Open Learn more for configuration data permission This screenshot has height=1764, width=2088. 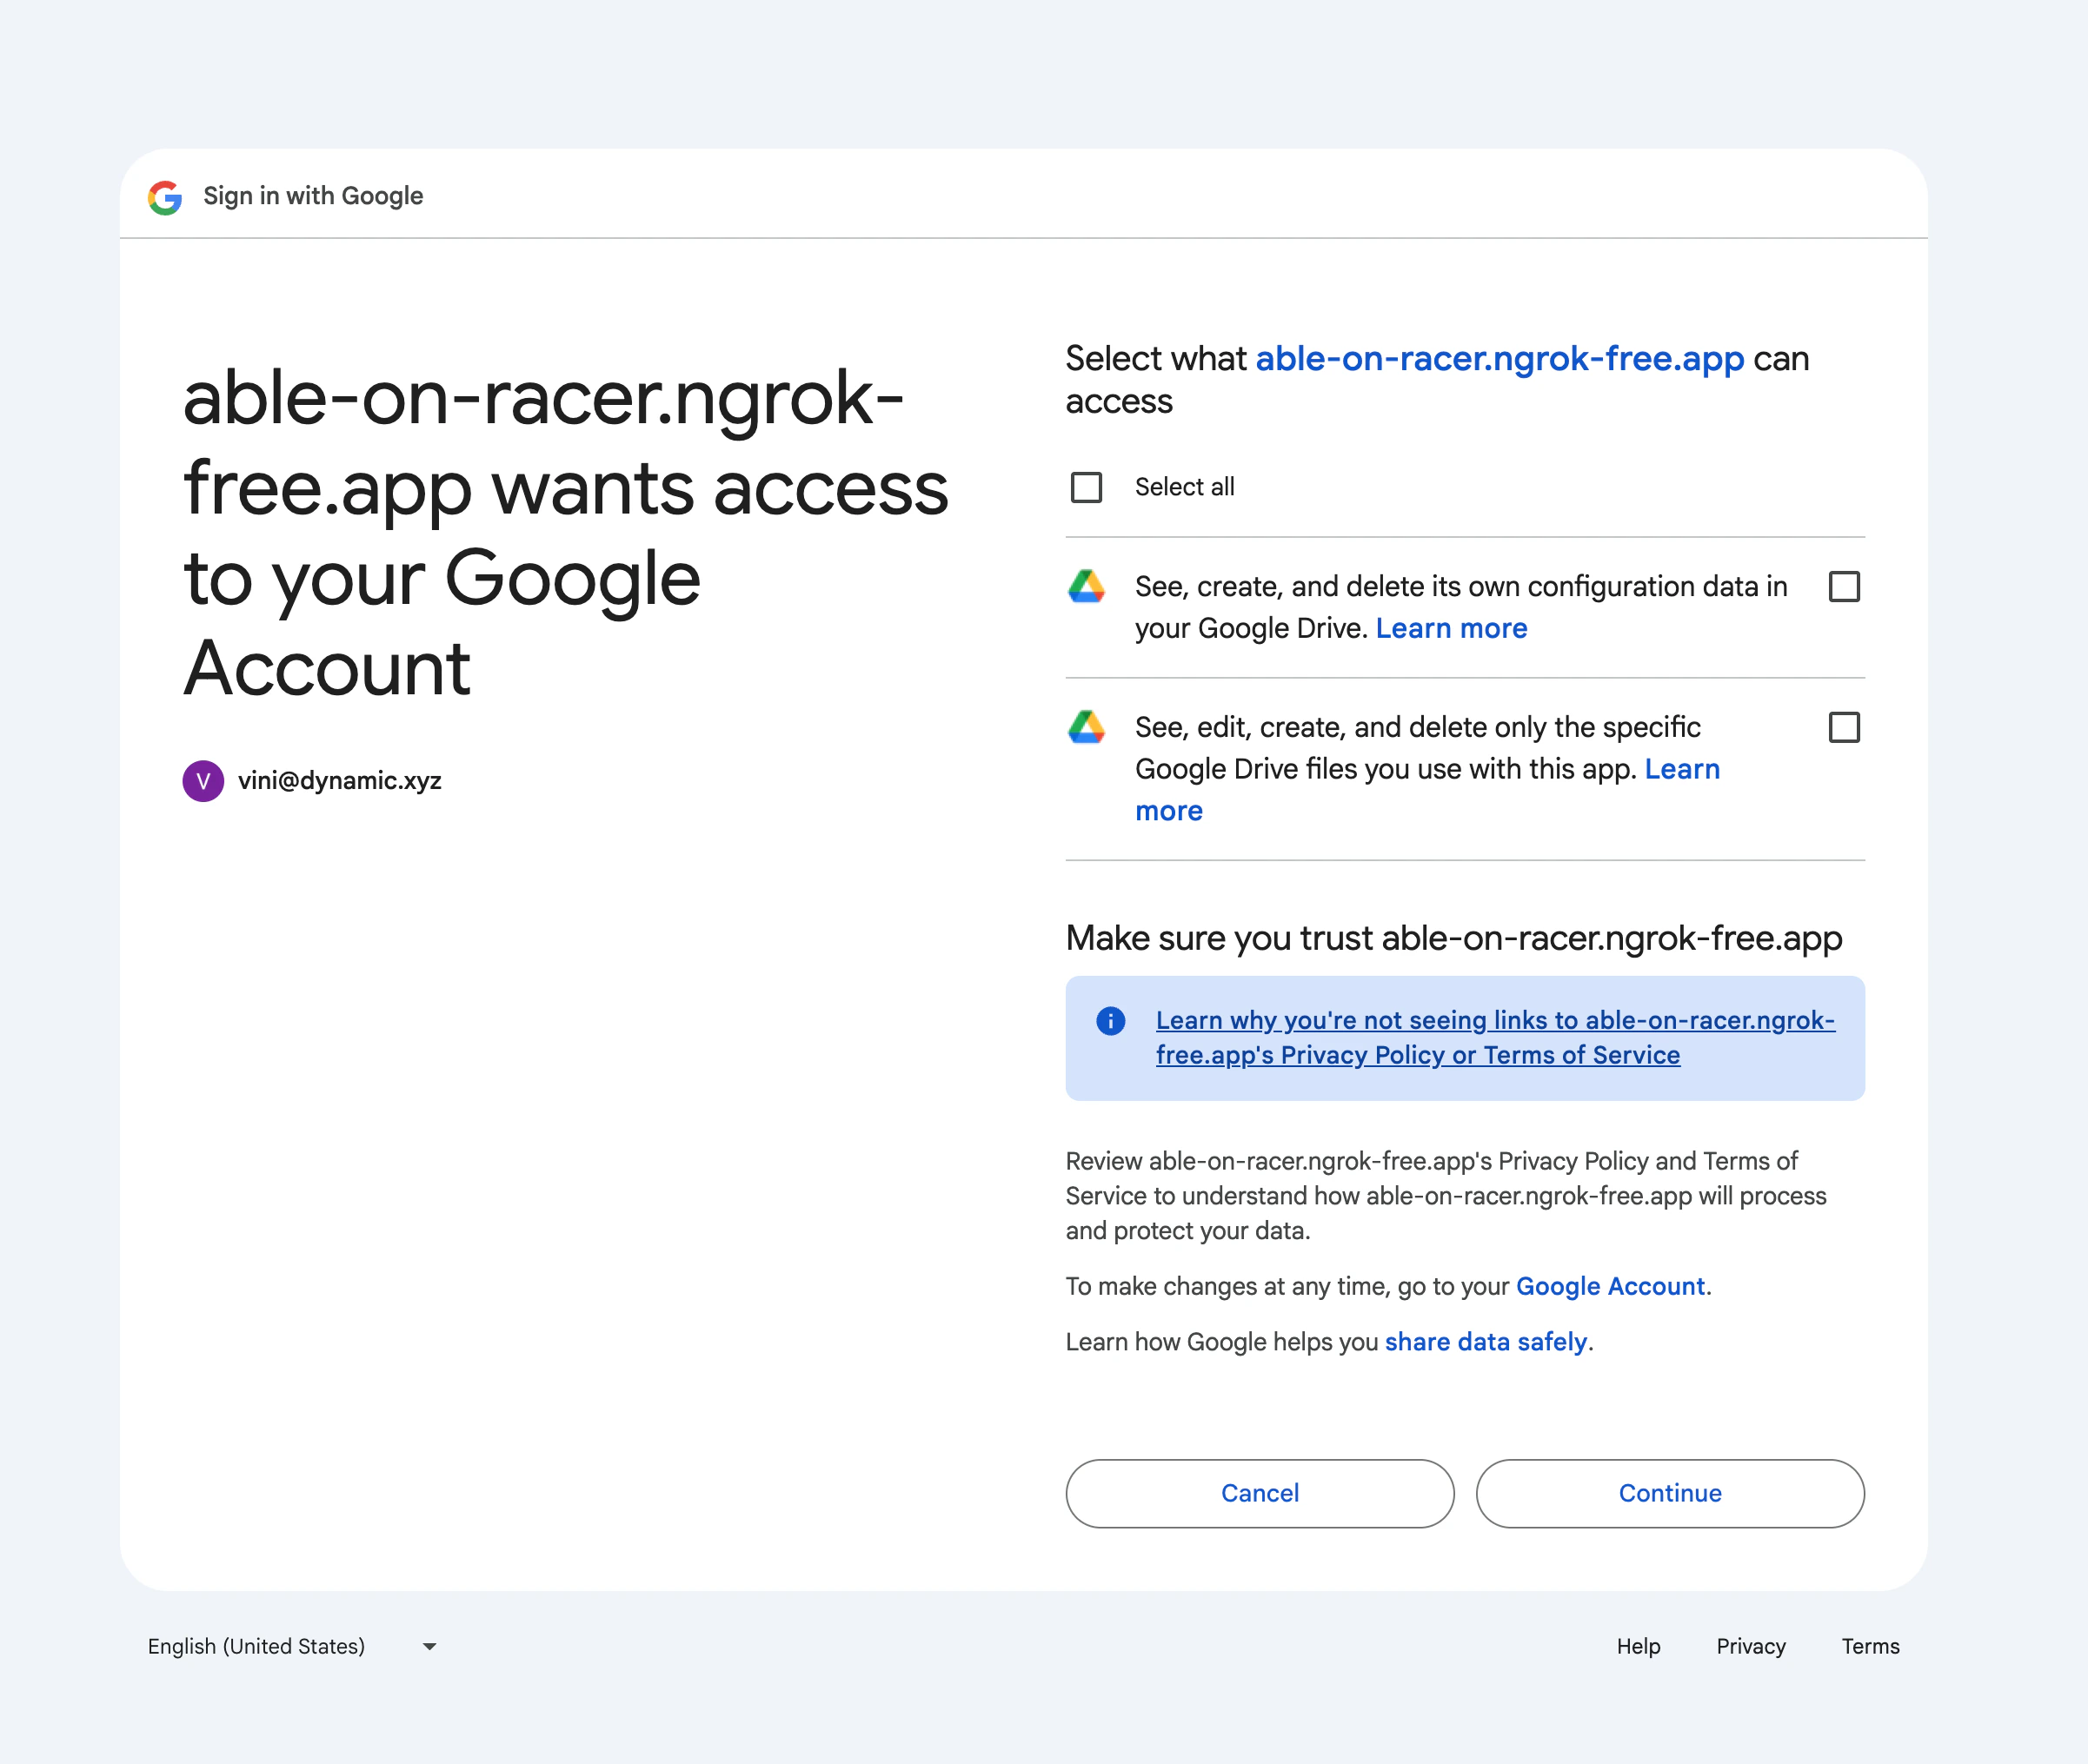(x=1451, y=628)
